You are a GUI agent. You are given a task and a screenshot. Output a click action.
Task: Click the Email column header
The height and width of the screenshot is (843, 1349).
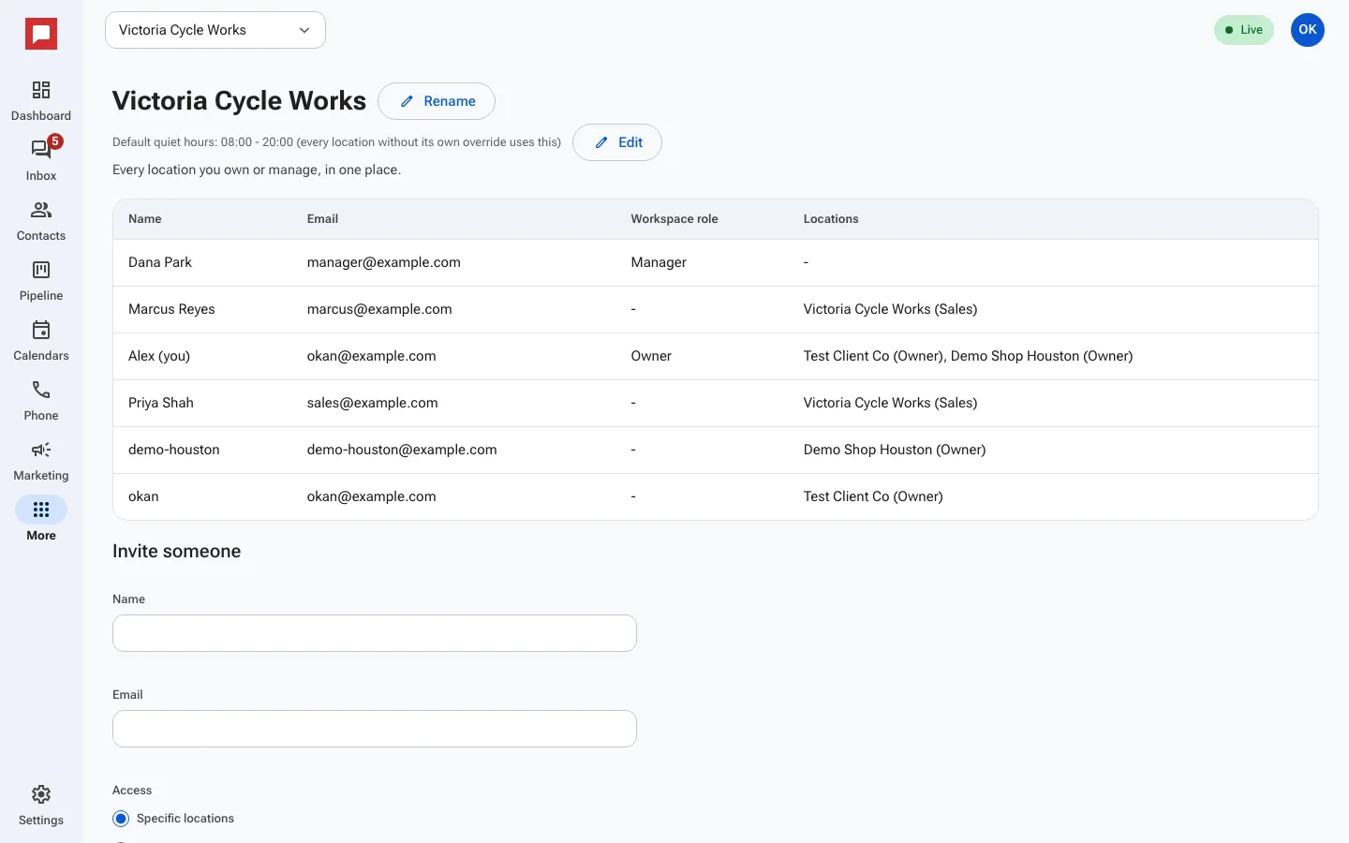click(x=322, y=219)
